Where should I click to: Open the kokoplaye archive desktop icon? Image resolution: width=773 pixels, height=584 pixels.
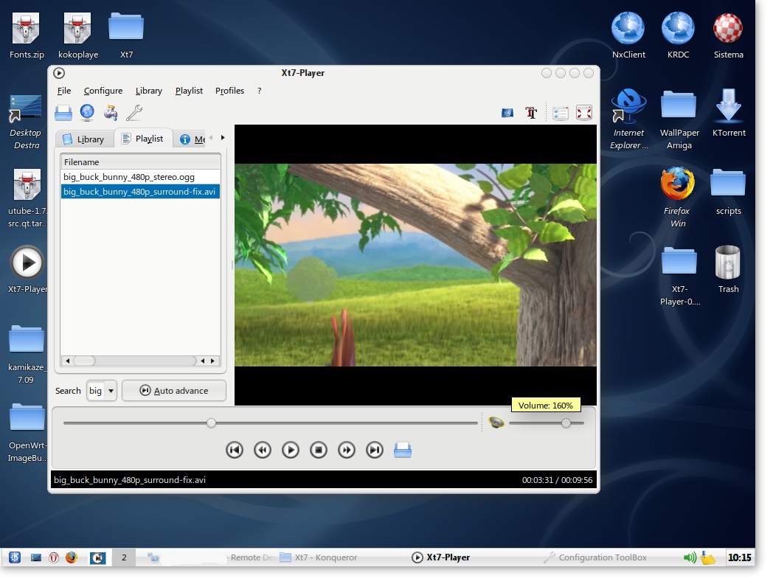point(78,36)
